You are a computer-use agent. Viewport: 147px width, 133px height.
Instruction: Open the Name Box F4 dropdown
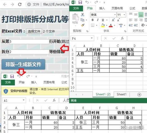coord(92,38)
